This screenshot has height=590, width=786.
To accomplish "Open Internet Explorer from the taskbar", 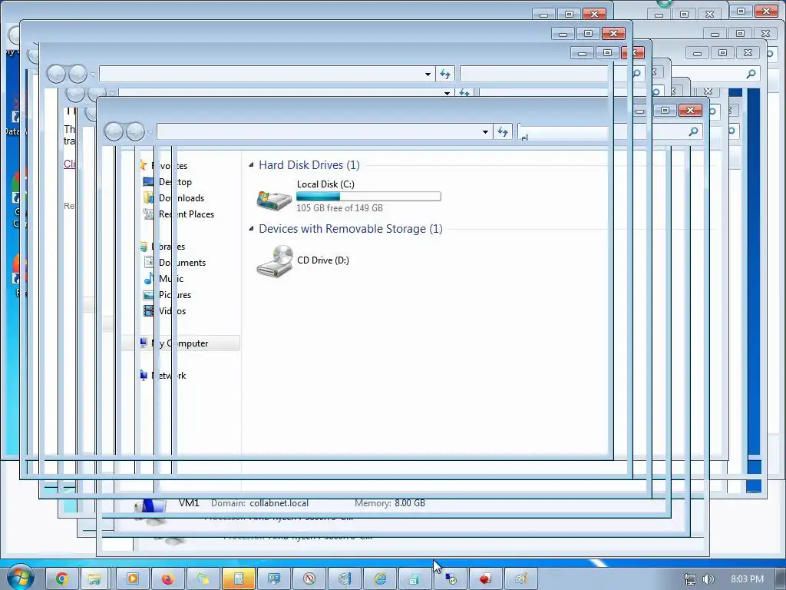I will 380,579.
